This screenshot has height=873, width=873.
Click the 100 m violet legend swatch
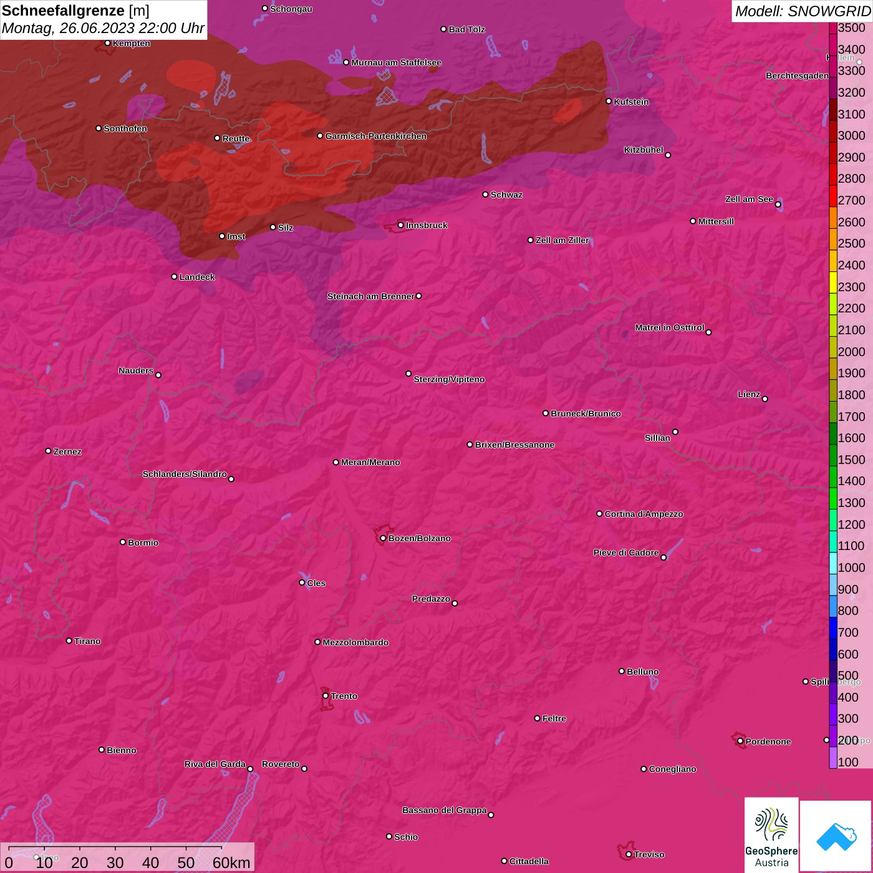click(x=833, y=757)
